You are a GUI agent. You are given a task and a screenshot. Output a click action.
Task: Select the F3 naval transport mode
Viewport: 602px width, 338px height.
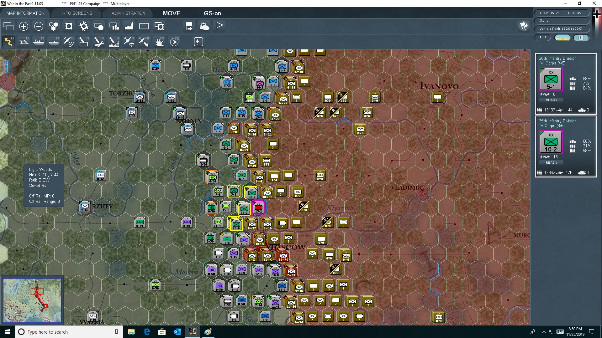coord(39,42)
